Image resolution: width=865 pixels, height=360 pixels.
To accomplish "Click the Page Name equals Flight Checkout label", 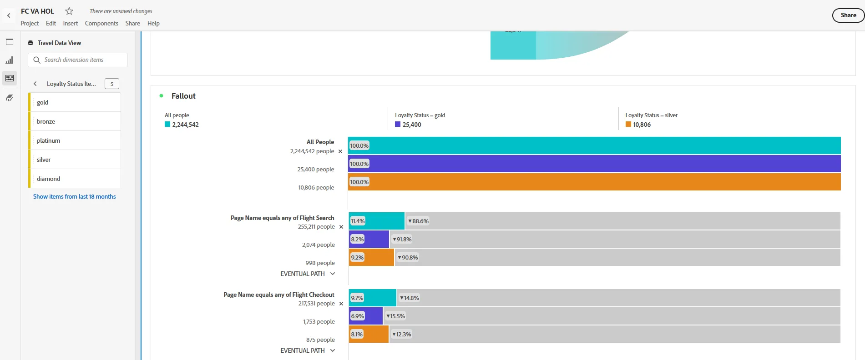I will click(278, 295).
